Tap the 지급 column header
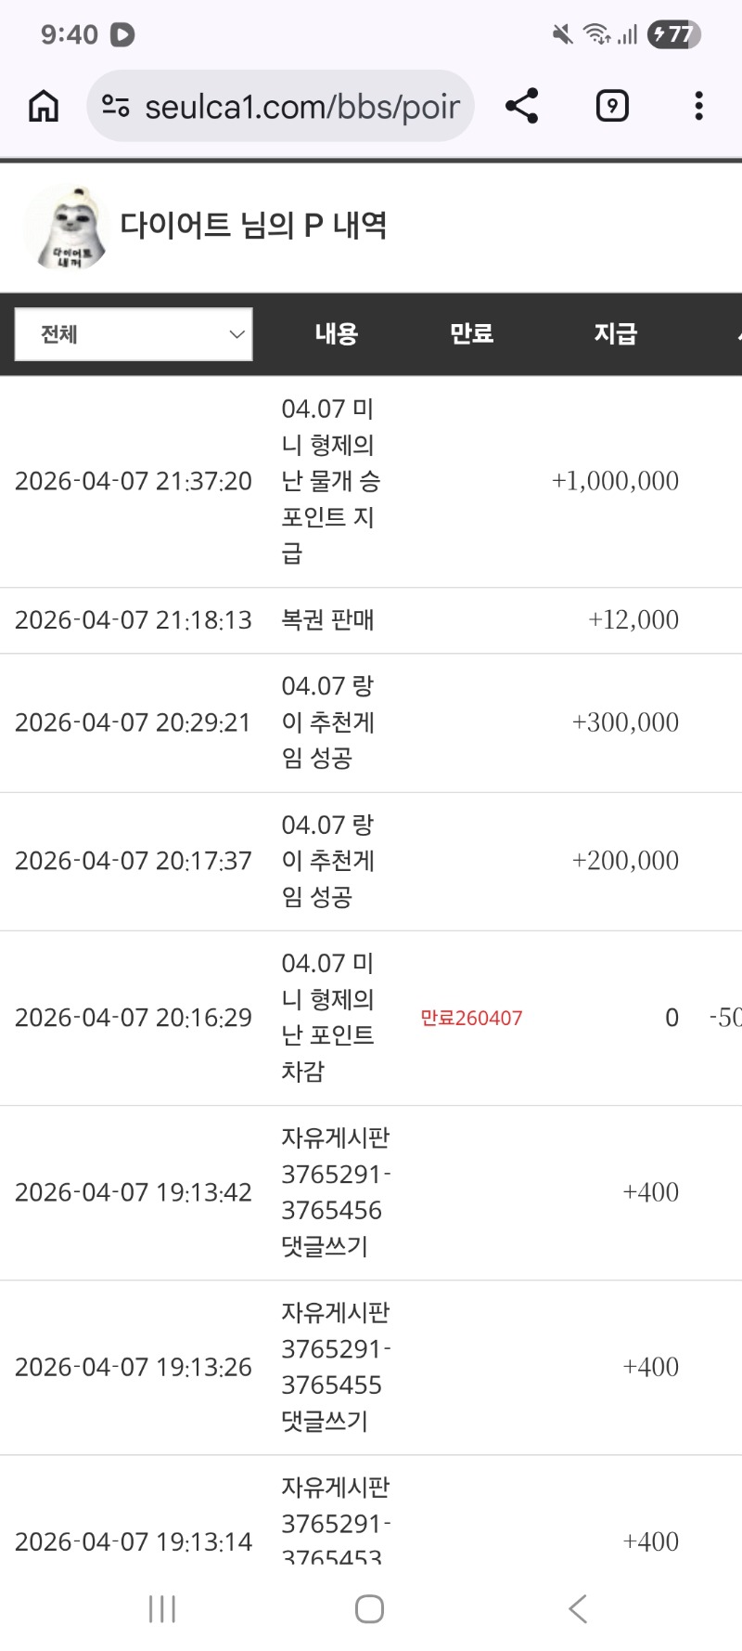 pos(615,334)
